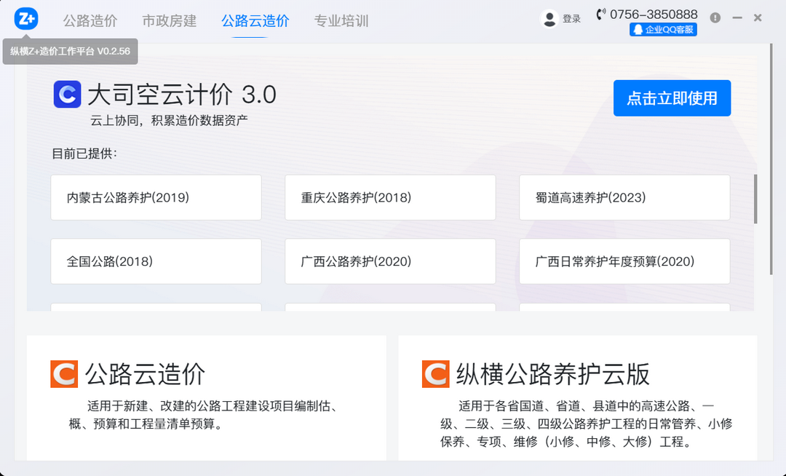Select 内蒙古公路养护(2019) template card

coord(155,197)
